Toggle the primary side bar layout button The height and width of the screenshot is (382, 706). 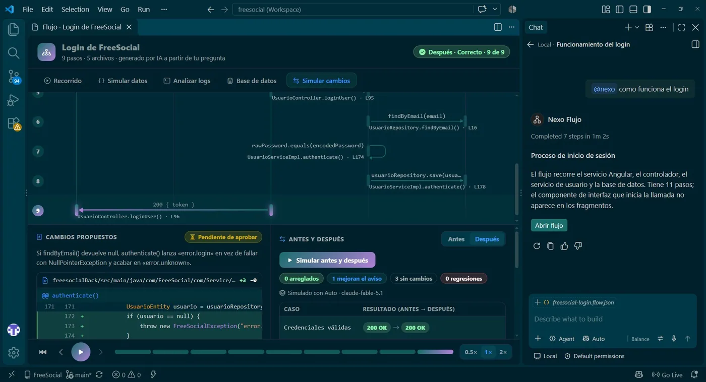tap(620, 9)
